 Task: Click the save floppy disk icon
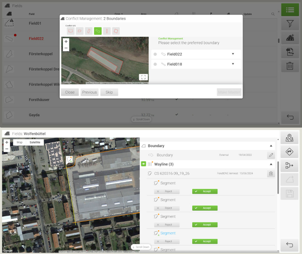pos(289,194)
